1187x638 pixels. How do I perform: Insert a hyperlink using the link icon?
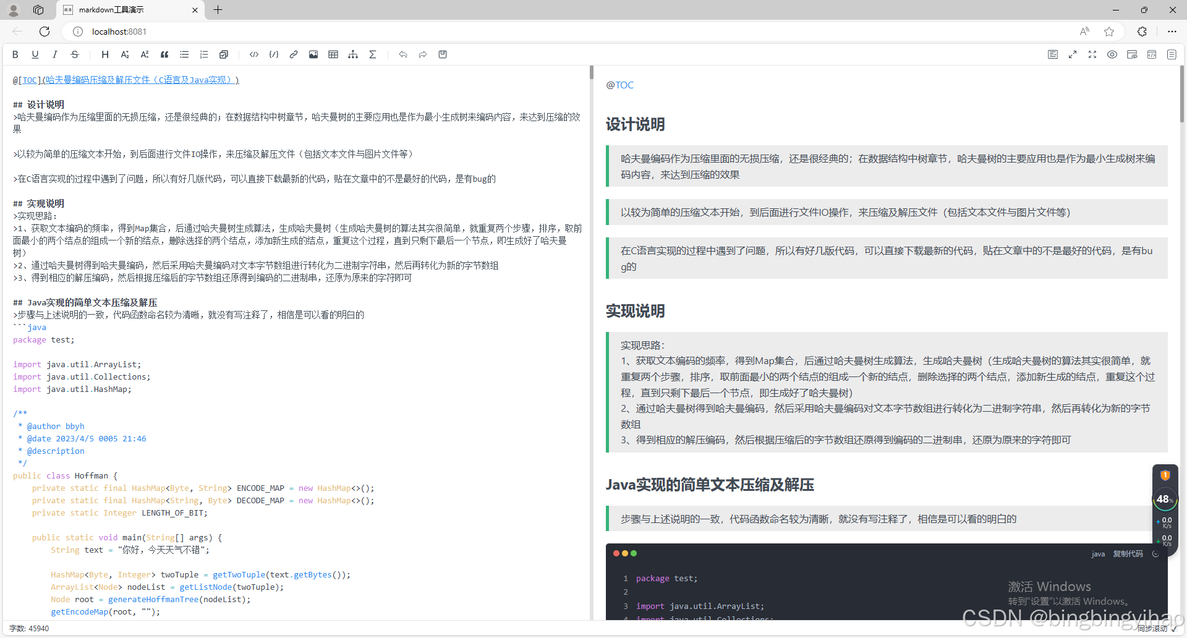click(294, 54)
